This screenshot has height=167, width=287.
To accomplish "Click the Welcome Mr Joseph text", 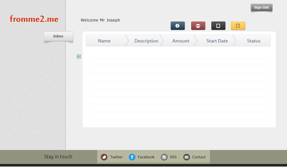I will [100, 20].
